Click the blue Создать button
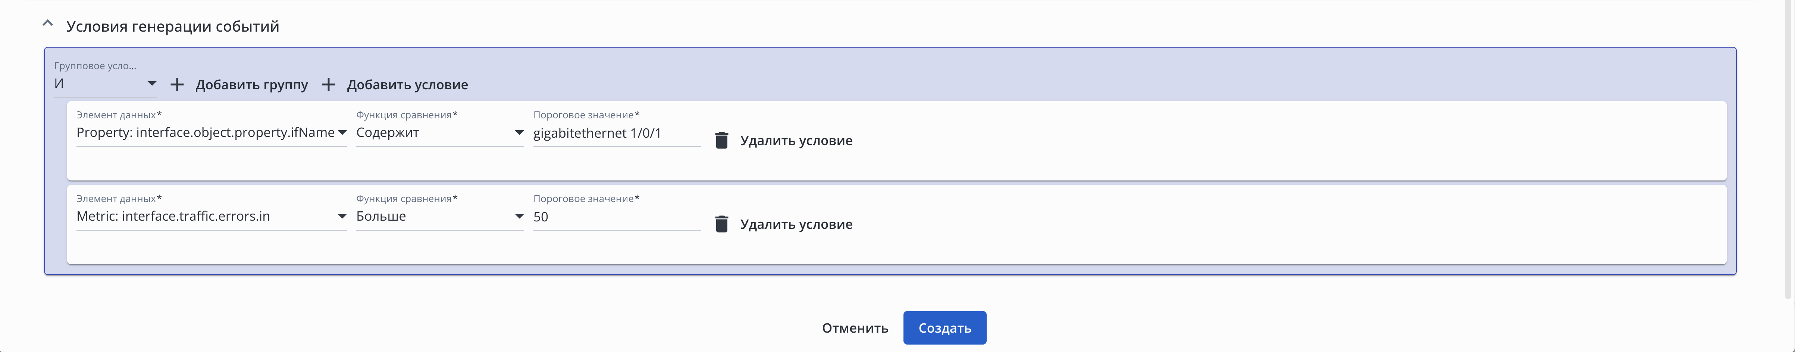The width and height of the screenshot is (1795, 352). click(x=944, y=328)
